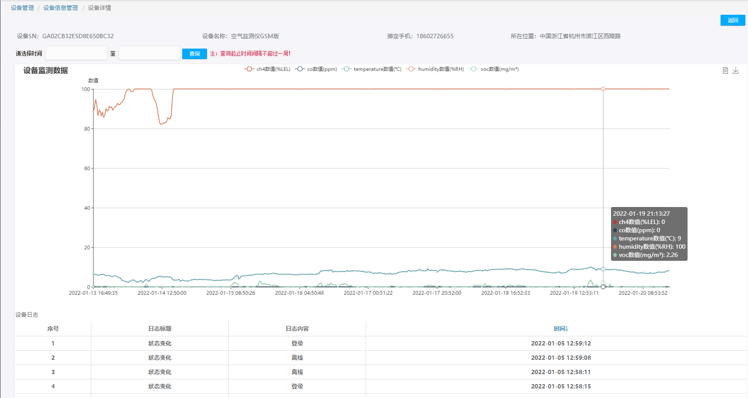Click the 2022-01-14 12:50:00 axis label
748x398 pixels.
pyautogui.click(x=162, y=293)
